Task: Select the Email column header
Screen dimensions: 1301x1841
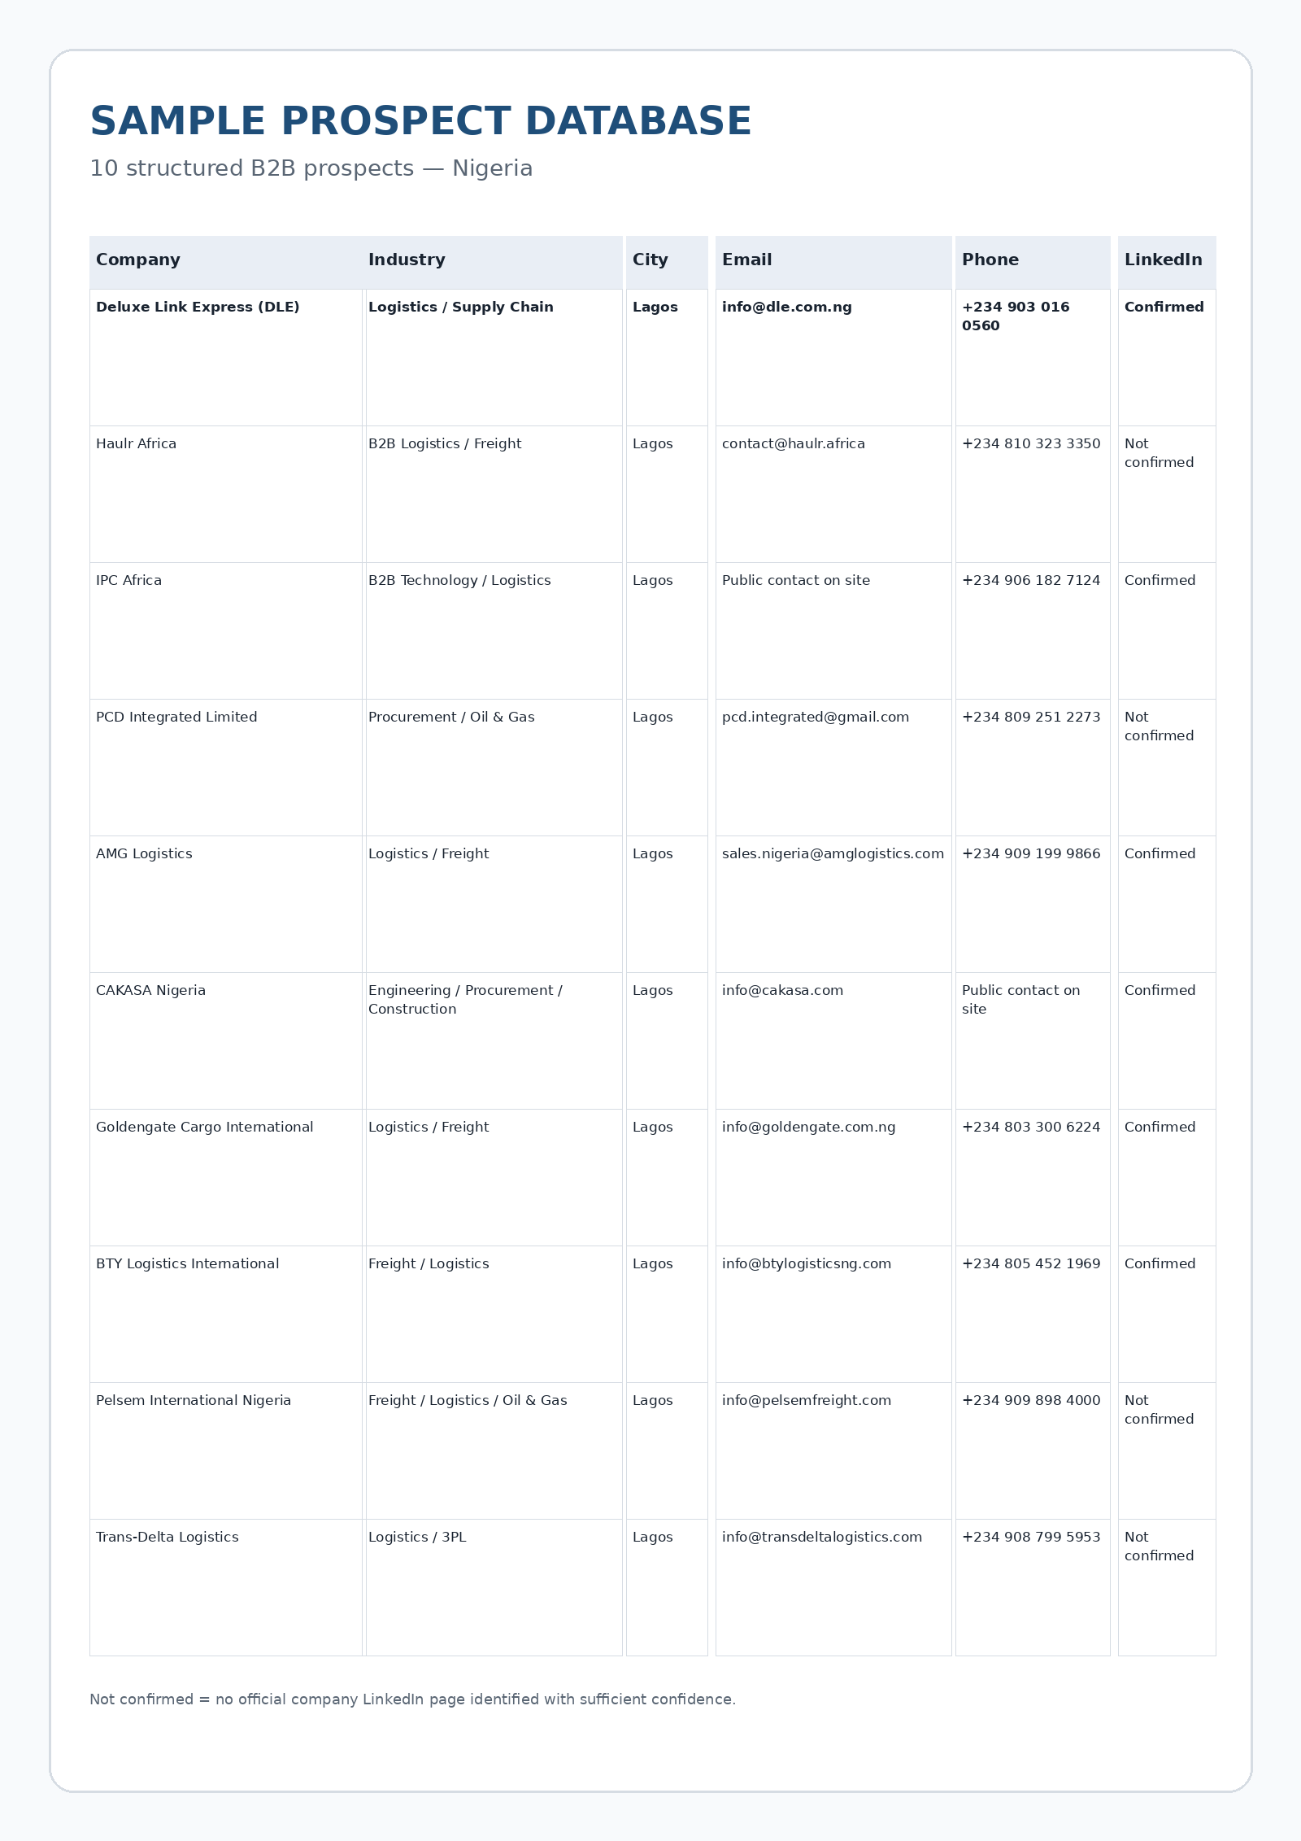Action: pyautogui.click(x=746, y=260)
